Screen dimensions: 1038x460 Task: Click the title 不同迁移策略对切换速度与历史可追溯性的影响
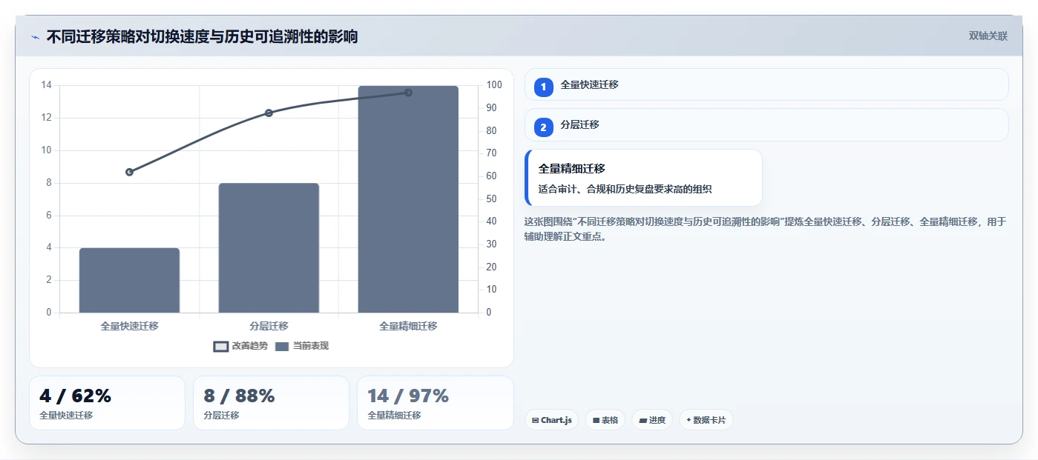(x=202, y=36)
